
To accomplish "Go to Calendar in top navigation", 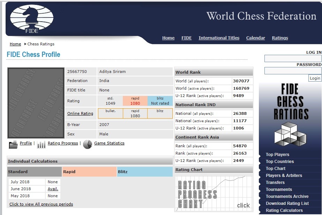I will pos(255,38).
